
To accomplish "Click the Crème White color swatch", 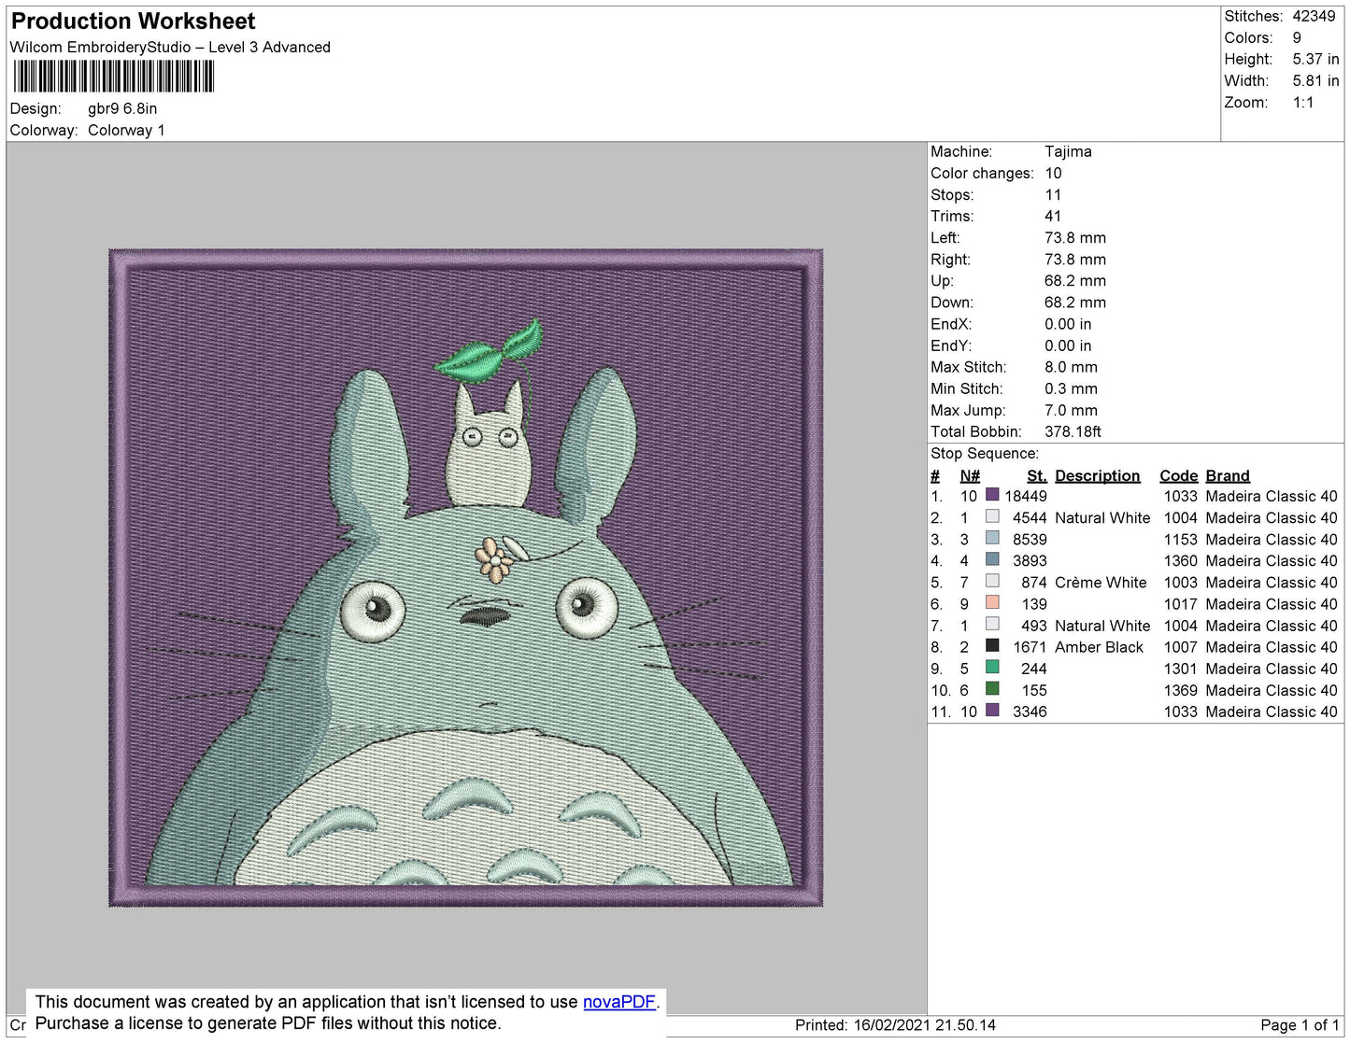I will click(992, 582).
